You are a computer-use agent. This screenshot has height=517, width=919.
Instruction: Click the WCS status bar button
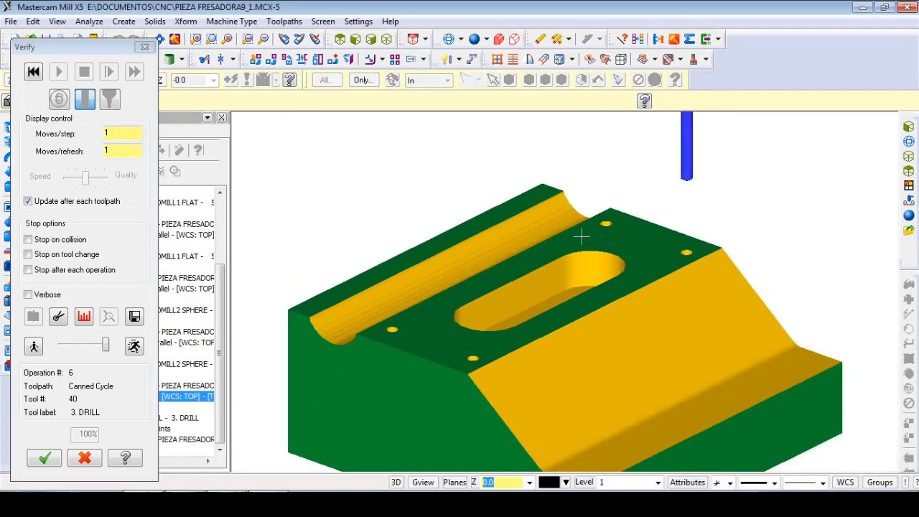845,483
